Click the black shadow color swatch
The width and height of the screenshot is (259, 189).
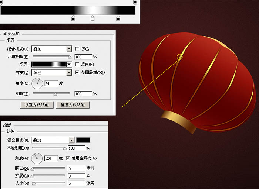[x=83, y=140]
